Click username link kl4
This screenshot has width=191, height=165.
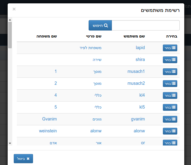tap(142, 95)
